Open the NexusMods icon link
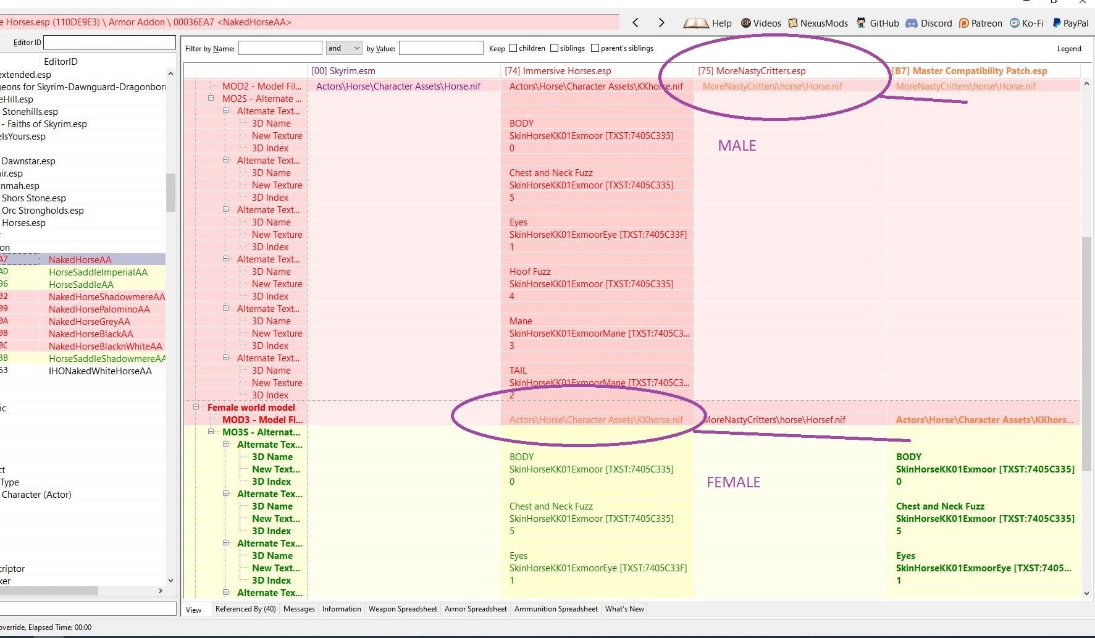Viewport: 1095px width, 638px height. pyautogui.click(x=793, y=23)
